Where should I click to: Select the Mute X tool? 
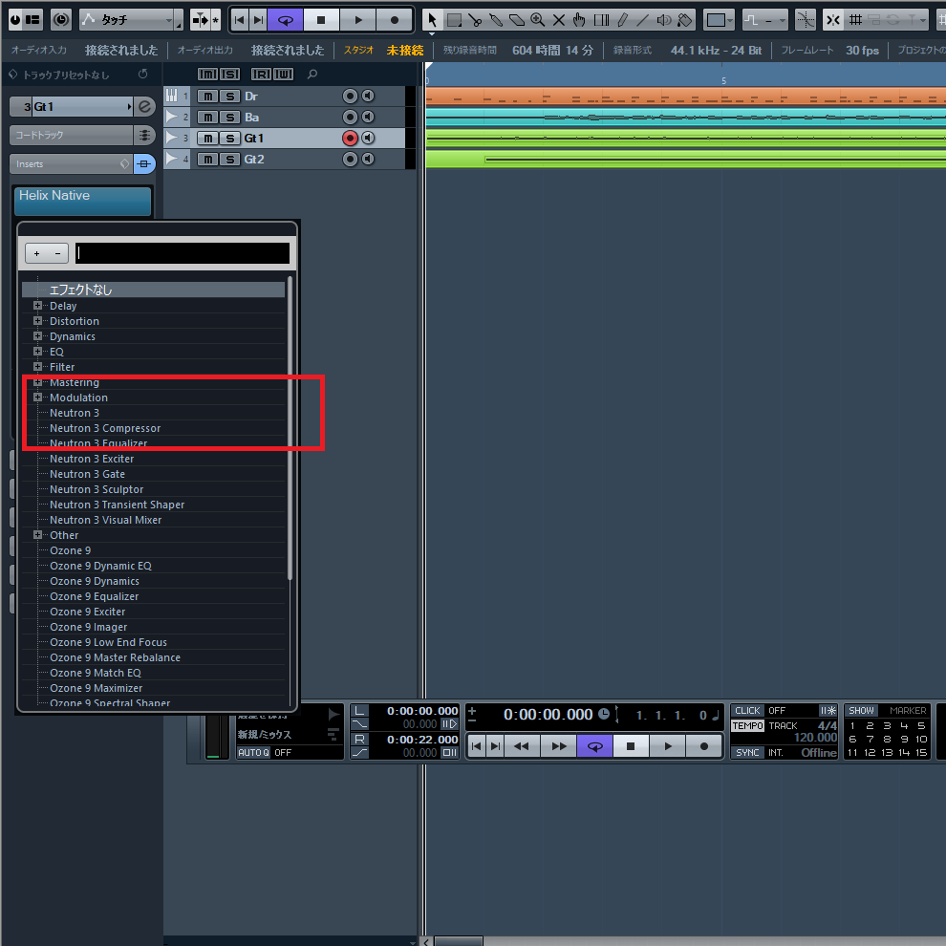tap(559, 20)
